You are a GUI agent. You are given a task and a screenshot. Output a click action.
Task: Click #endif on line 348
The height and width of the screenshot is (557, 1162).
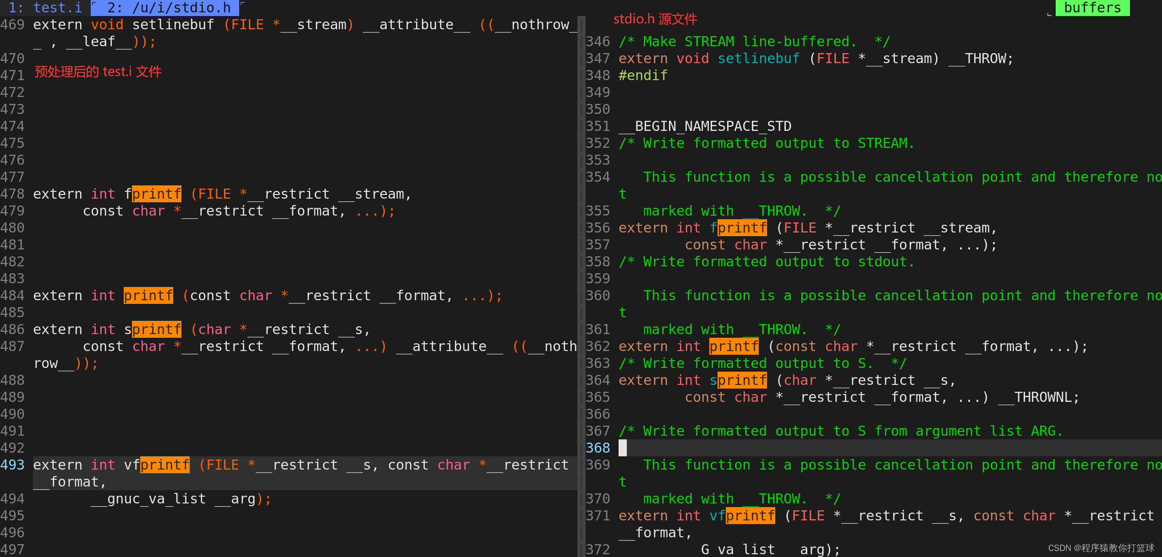[643, 76]
